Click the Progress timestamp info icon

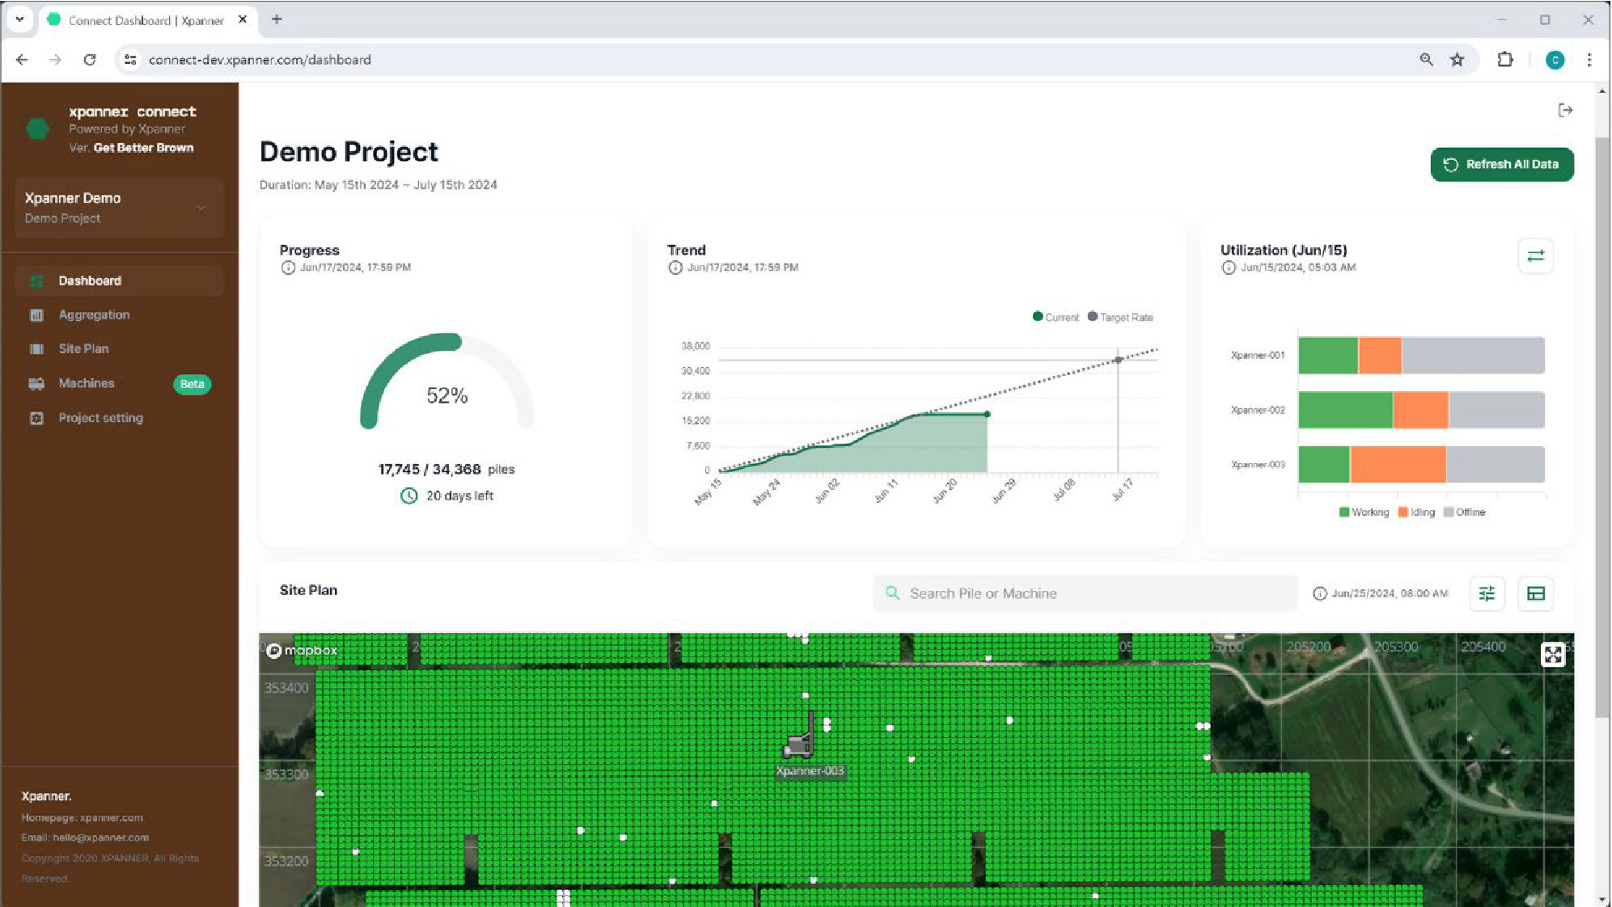288,268
